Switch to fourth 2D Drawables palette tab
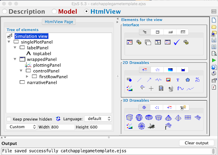This screenshot has width=218, height=155. point(183,70)
